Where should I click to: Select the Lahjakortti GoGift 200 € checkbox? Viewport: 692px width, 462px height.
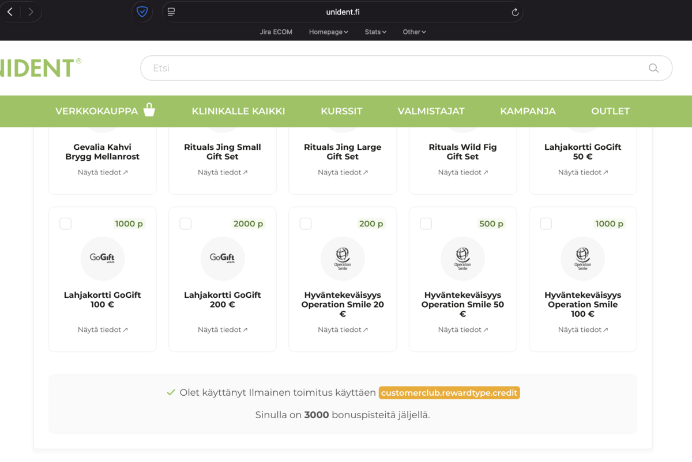click(186, 224)
